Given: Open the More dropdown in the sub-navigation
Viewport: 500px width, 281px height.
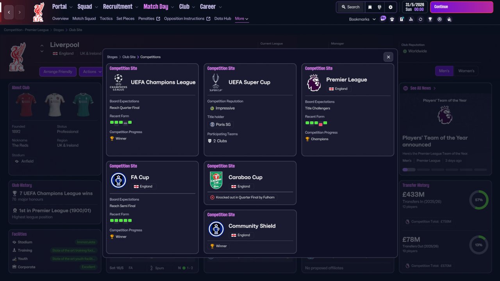Looking at the screenshot, I should click(x=242, y=19).
